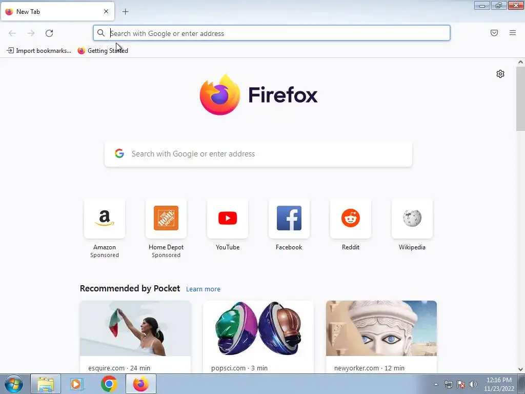Click the address bar search field

pos(272,33)
